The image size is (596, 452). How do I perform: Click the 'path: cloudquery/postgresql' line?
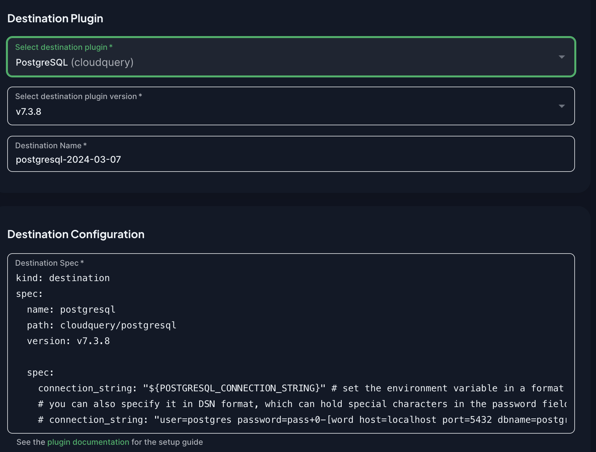click(102, 325)
